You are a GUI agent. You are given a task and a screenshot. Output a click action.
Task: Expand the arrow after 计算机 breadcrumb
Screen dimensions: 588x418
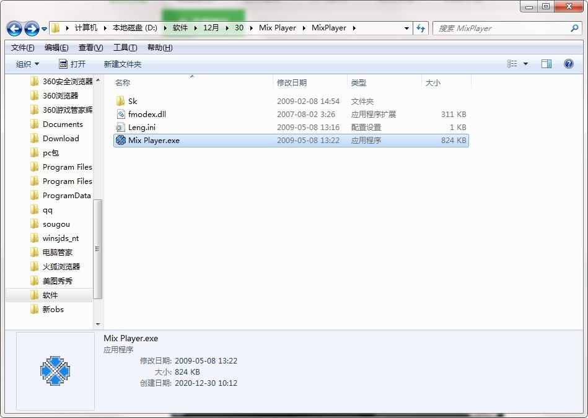[x=105, y=28]
